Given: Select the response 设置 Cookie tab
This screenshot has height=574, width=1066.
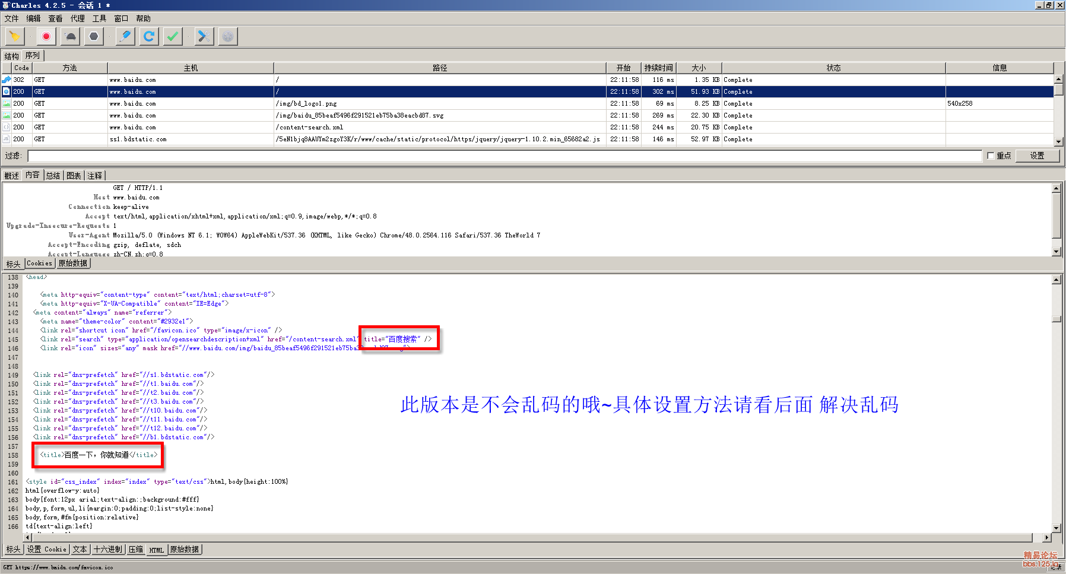Looking at the screenshot, I should [x=46, y=550].
